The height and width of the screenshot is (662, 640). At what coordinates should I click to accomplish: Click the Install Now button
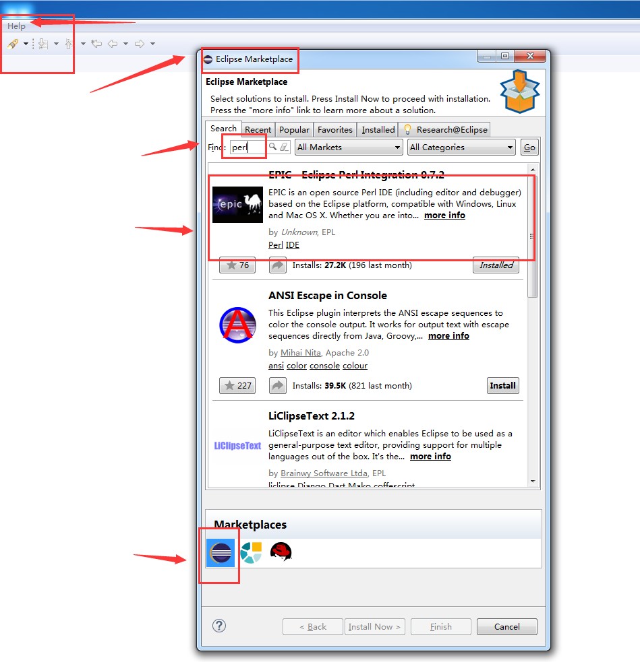point(374,627)
